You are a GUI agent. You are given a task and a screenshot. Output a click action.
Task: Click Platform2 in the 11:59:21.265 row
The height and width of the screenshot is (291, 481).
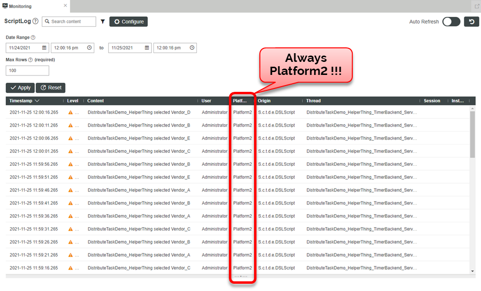tap(242, 255)
